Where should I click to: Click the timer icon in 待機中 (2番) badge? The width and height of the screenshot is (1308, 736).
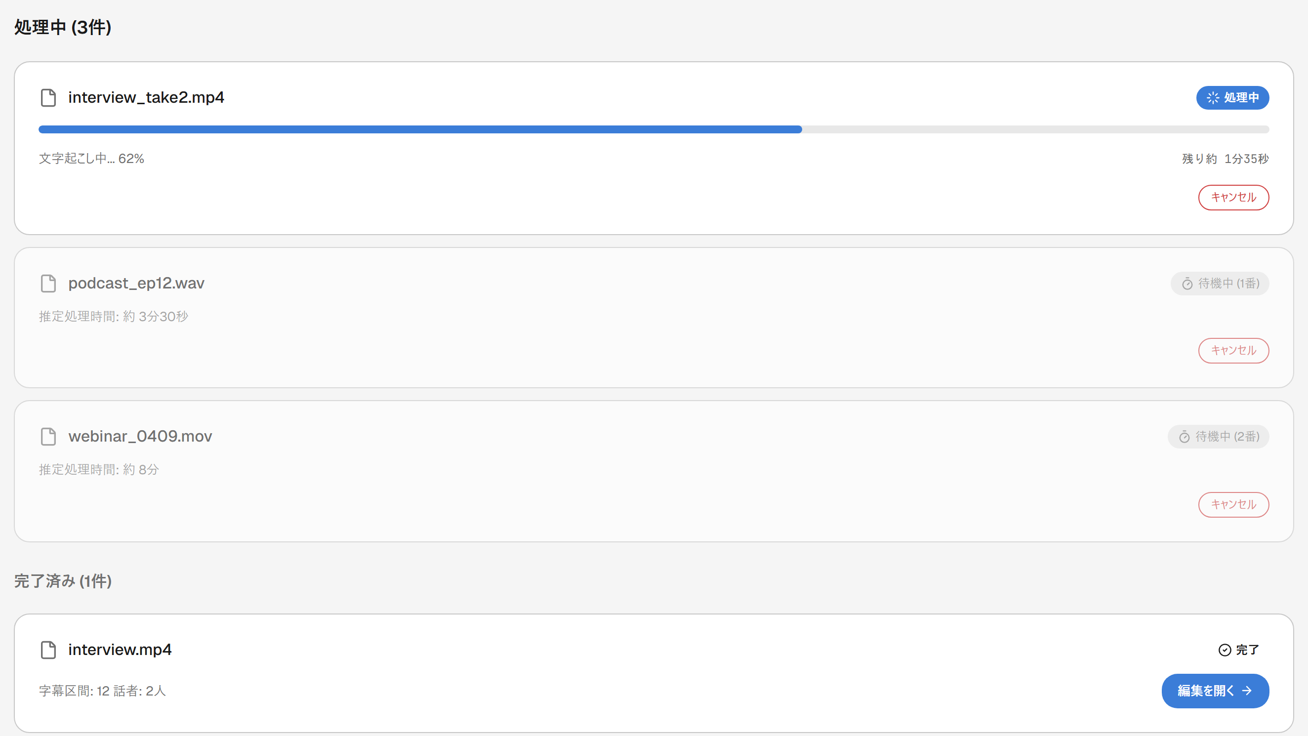click(x=1184, y=437)
